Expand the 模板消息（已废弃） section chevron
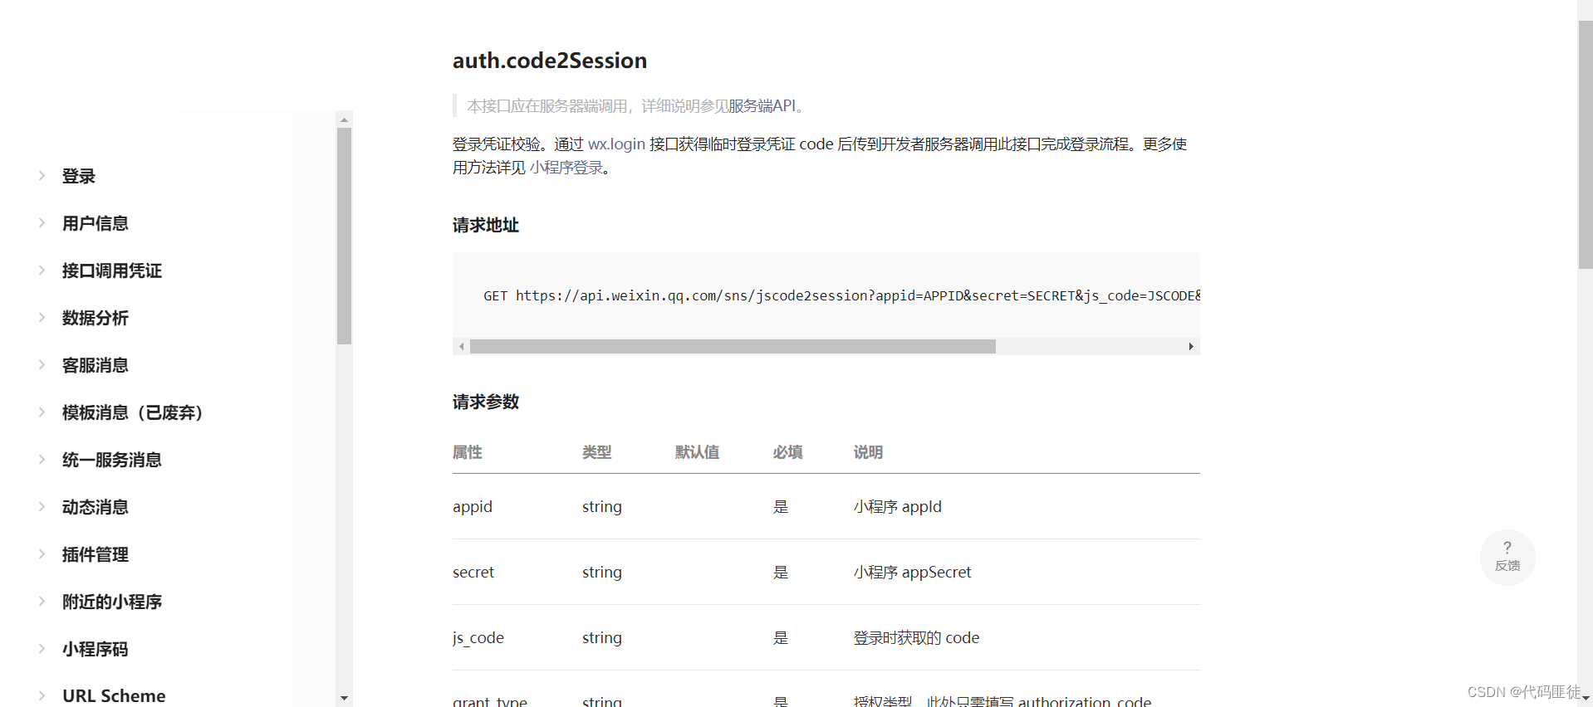 click(x=42, y=412)
